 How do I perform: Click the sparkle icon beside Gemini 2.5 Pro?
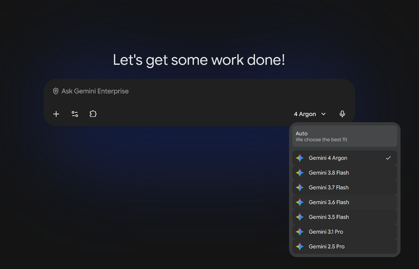point(300,246)
